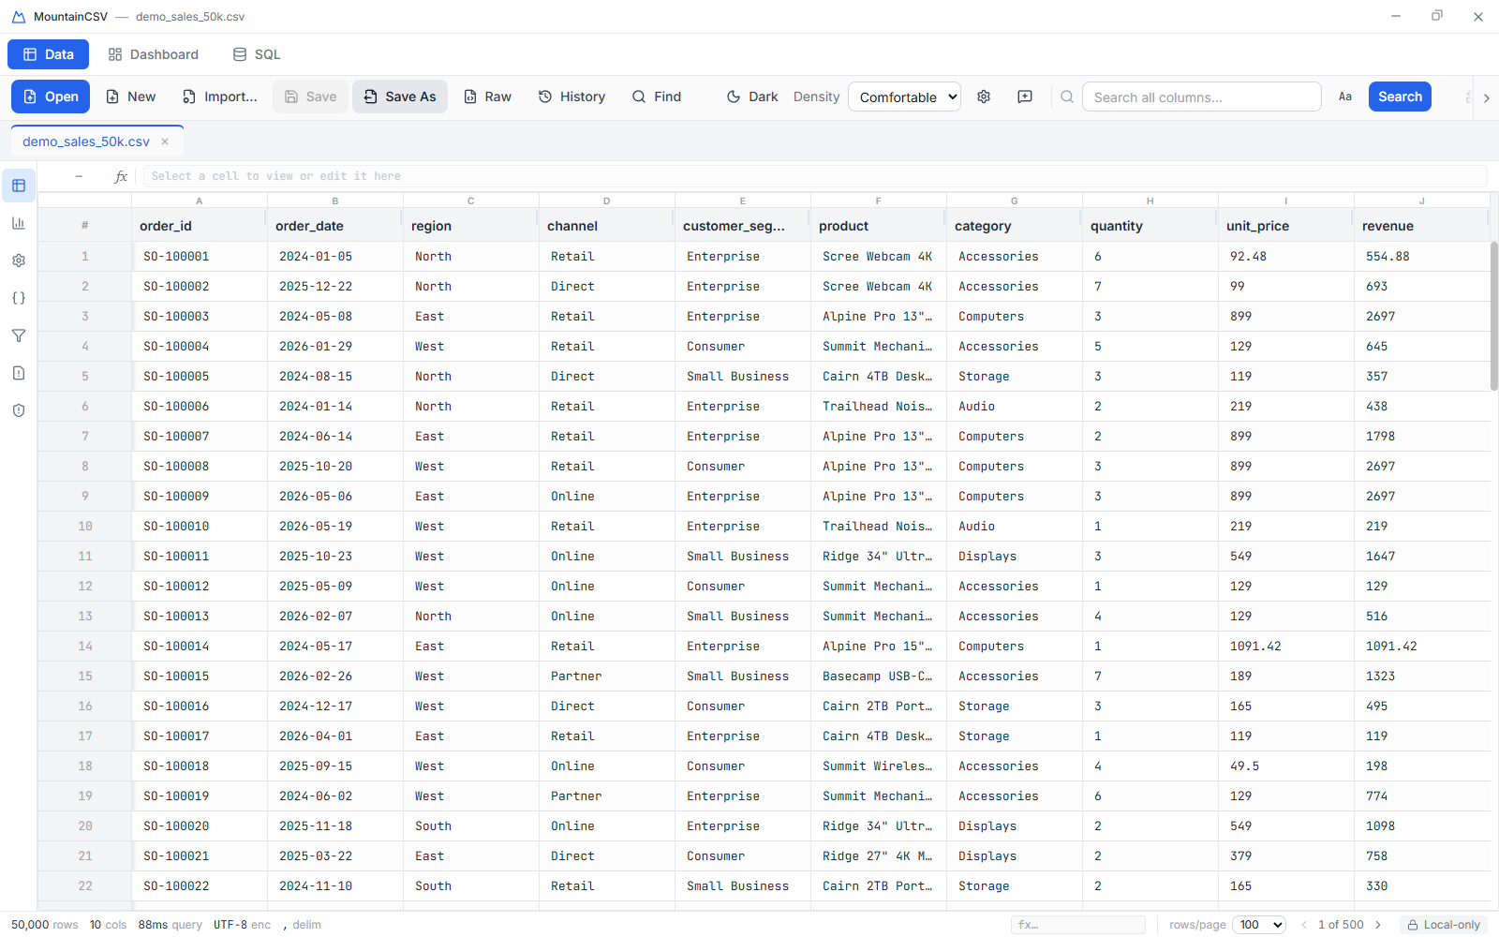Screen dimensions: 1499x937
Task: Open the JSON braces sidebar icon
Action: coord(19,298)
